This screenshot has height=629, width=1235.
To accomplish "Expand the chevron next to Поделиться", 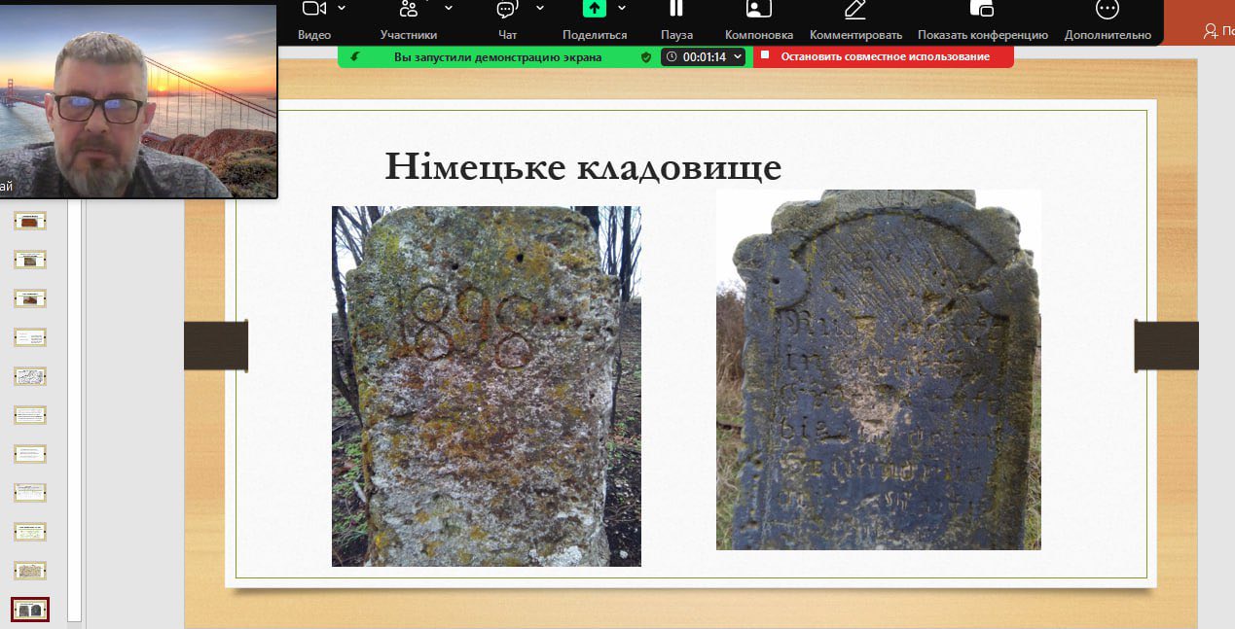I will click(x=622, y=8).
